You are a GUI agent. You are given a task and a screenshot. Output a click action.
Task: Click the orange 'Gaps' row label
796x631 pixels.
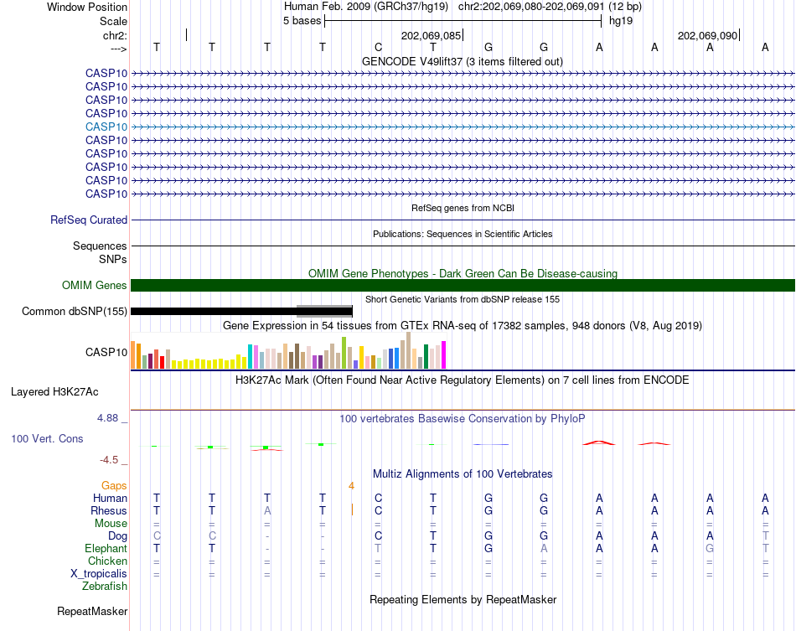pos(114,486)
